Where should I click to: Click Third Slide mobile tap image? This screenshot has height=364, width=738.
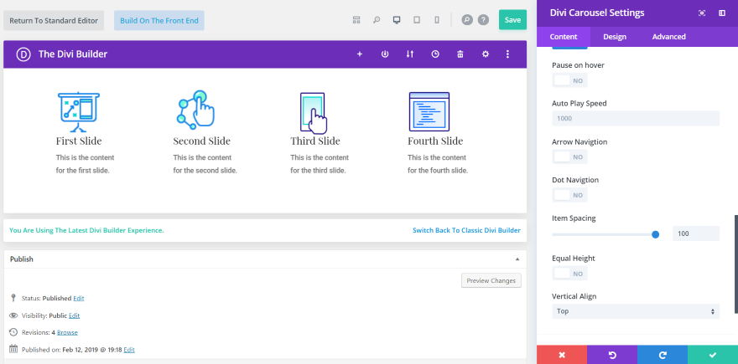(314, 113)
